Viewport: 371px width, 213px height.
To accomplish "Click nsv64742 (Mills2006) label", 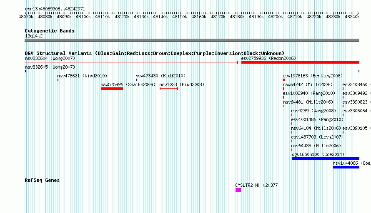I will (x=308, y=84).
